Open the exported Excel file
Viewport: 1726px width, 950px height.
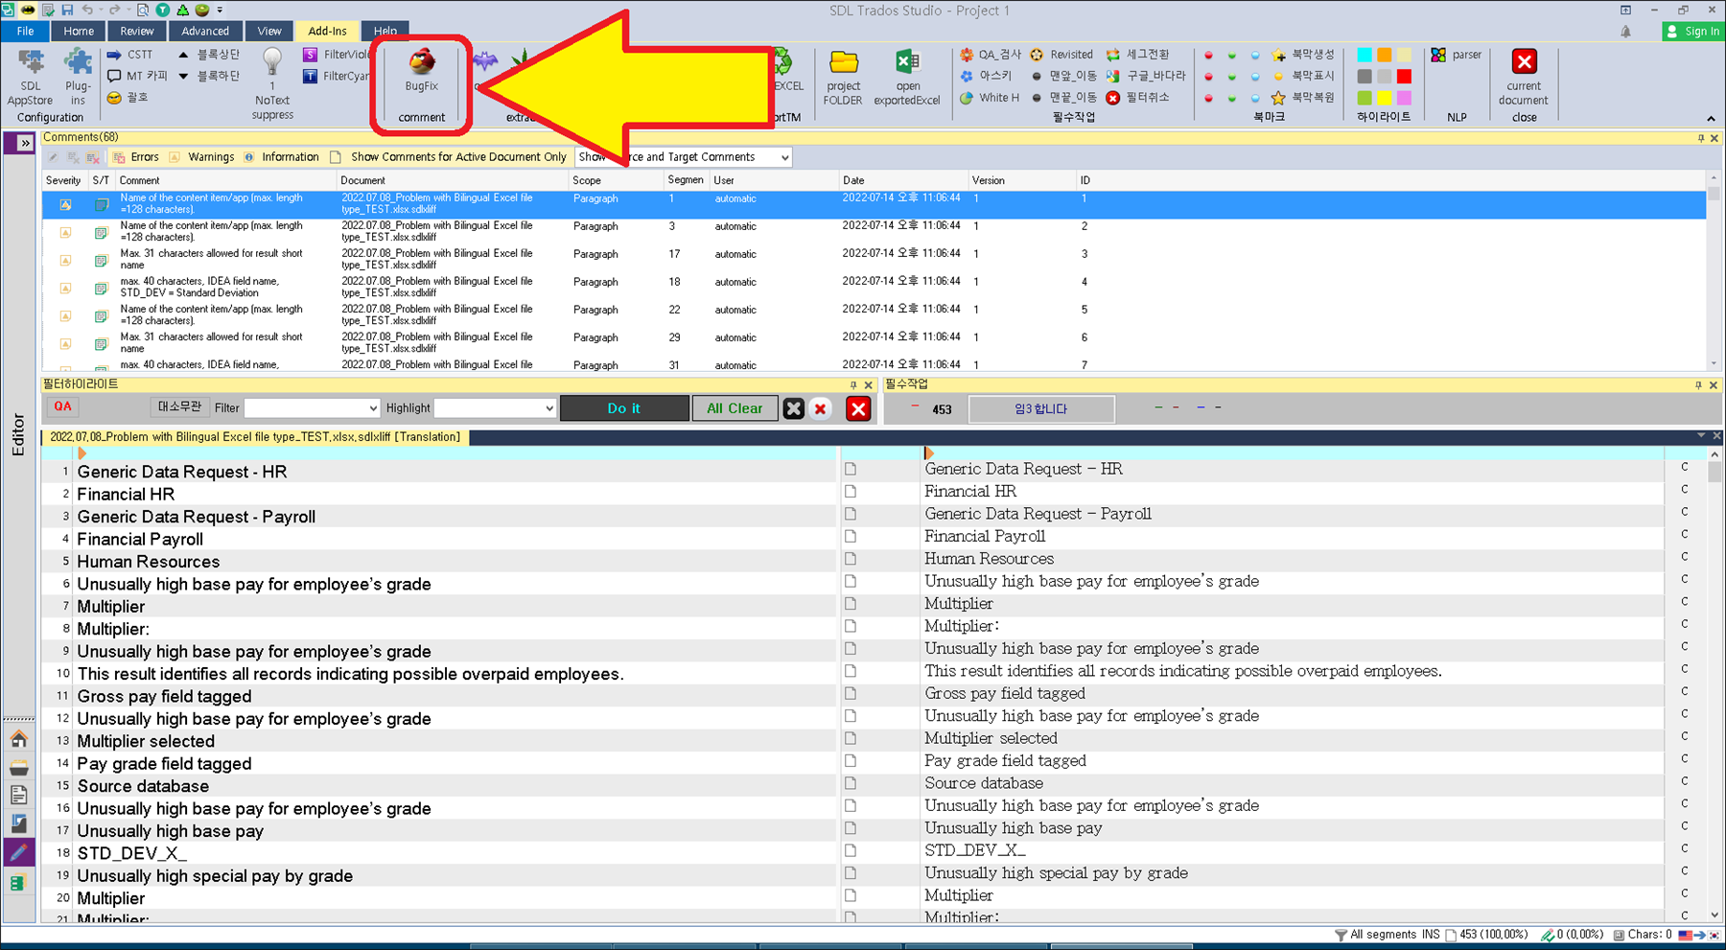(x=907, y=77)
